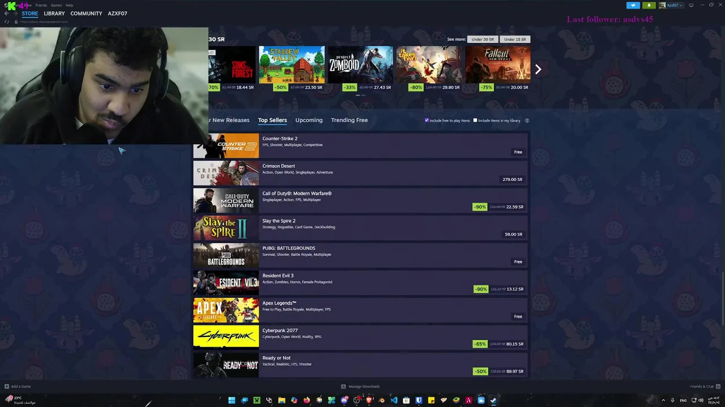Screen dimensions: 725x407
Task: Open Microsoft Store from taskbar
Action: coord(406,400)
